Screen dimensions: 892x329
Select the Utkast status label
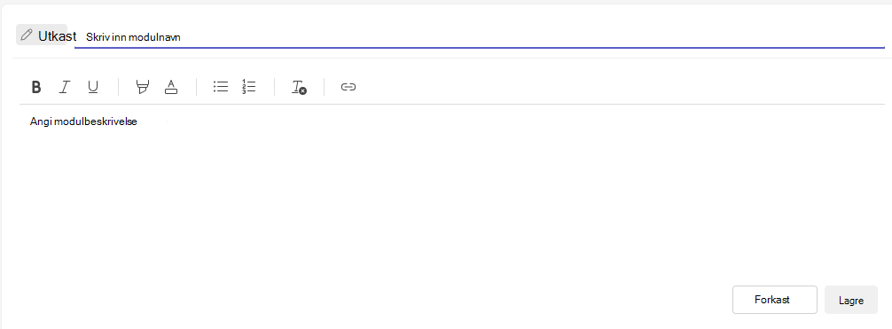58,35
